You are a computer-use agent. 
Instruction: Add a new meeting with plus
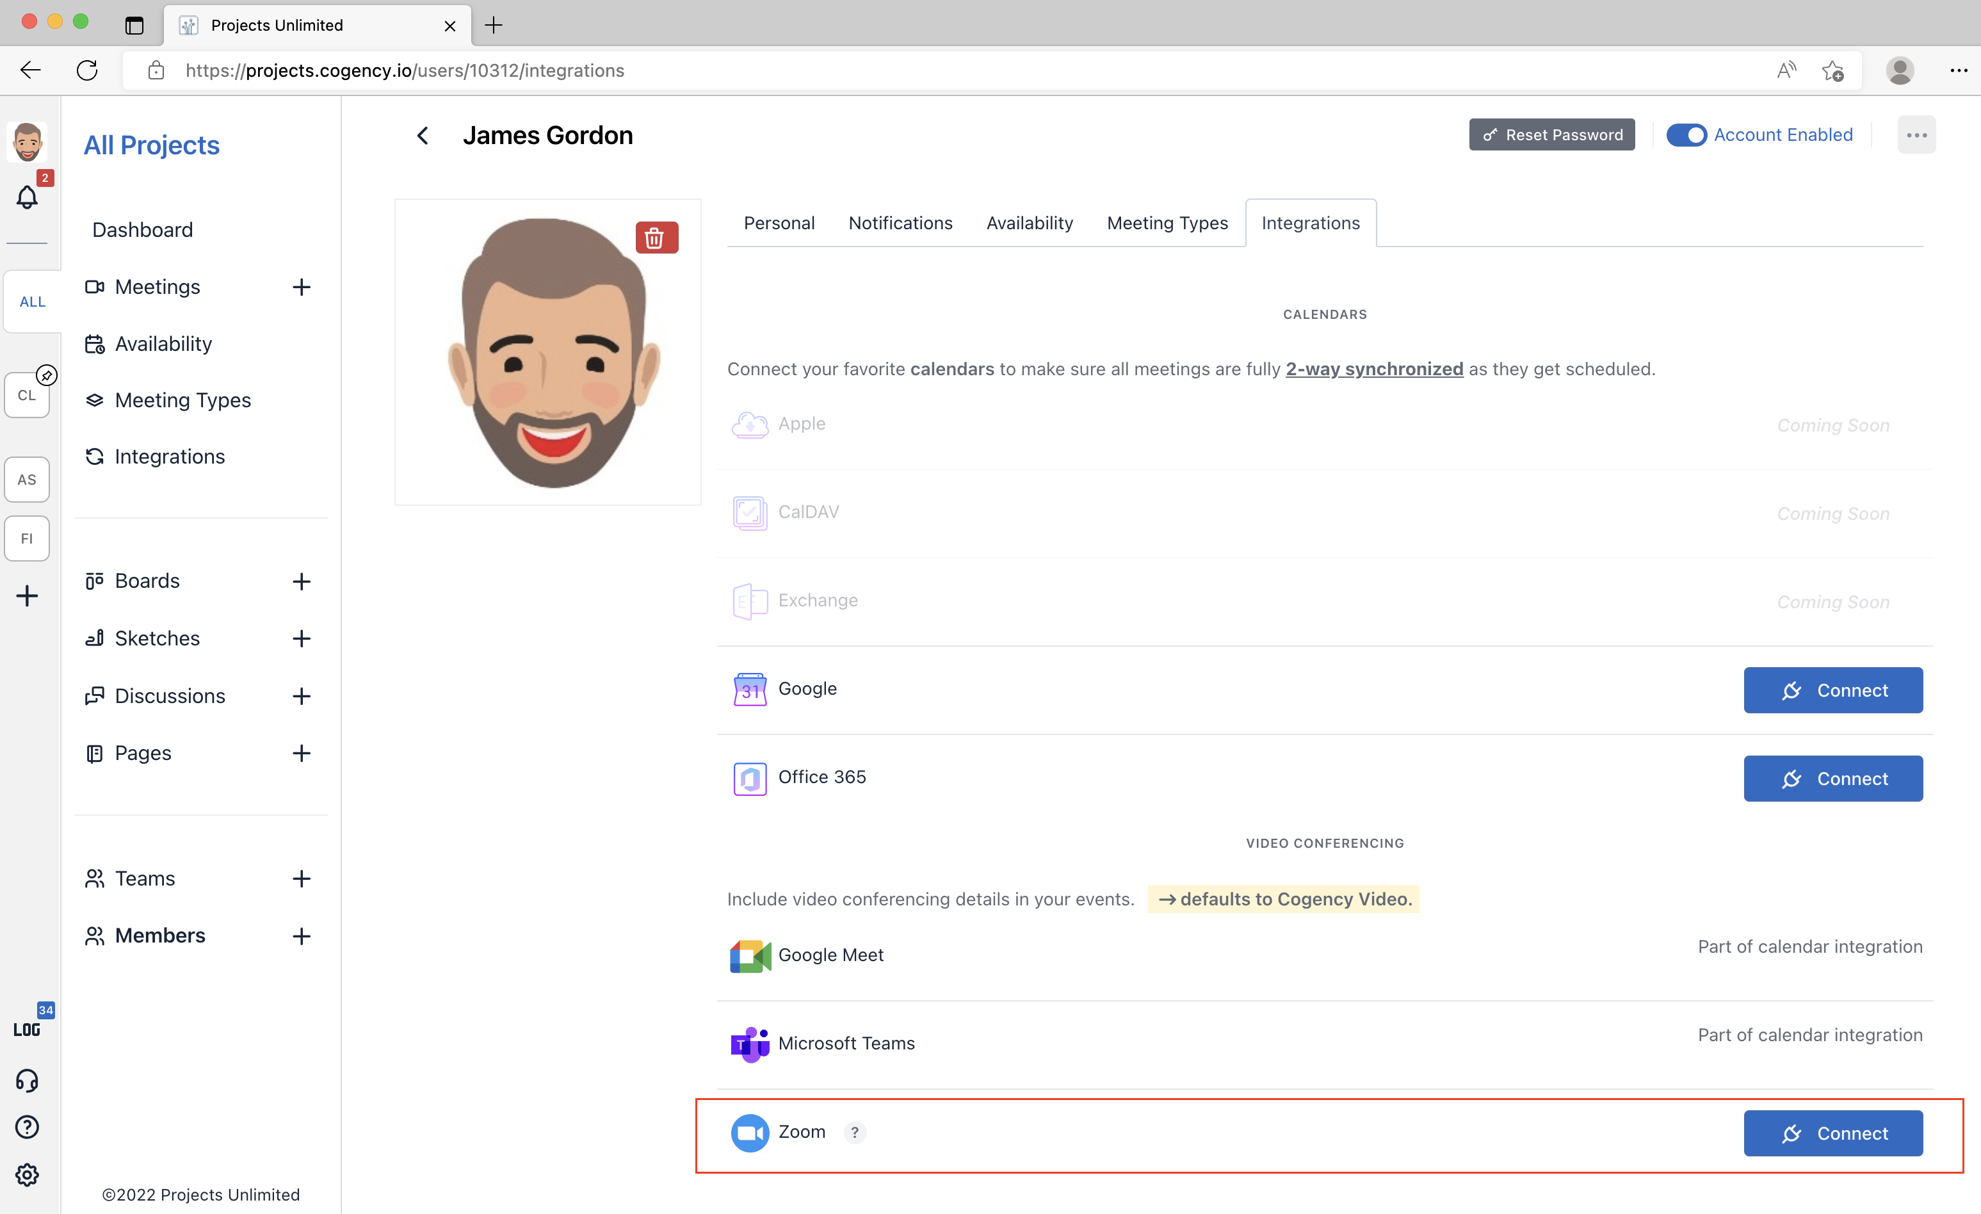302,287
